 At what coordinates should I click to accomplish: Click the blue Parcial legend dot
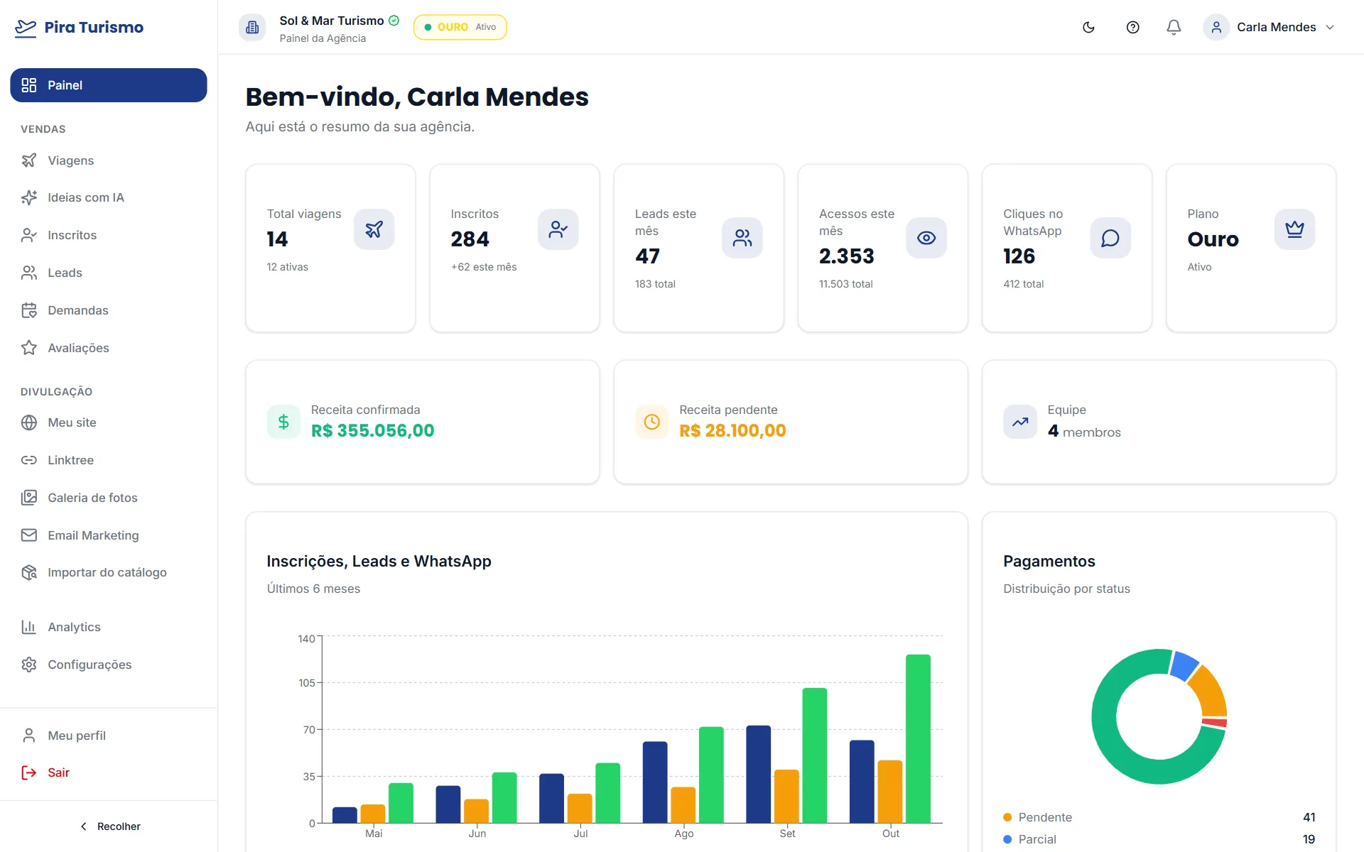click(1007, 839)
